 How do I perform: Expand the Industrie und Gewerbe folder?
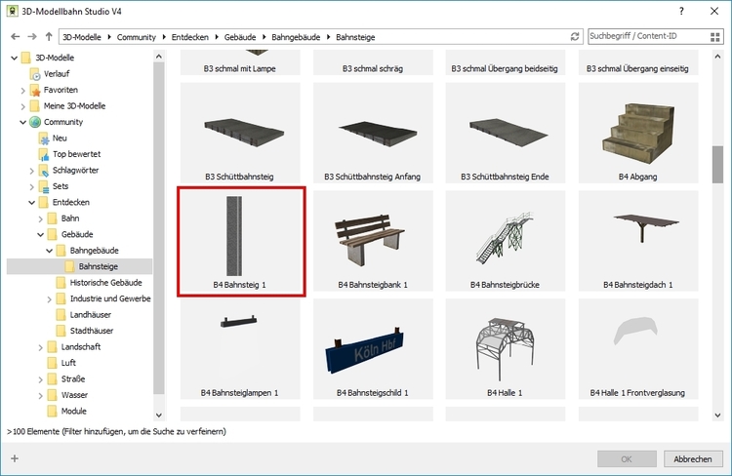[x=49, y=298]
